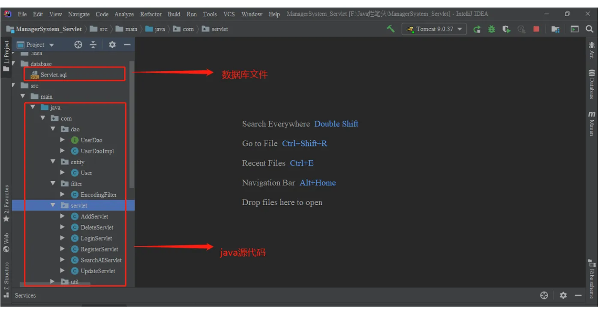Click the Services label at bottom
Viewport: 600px width, 310px height.
[x=25, y=295]
